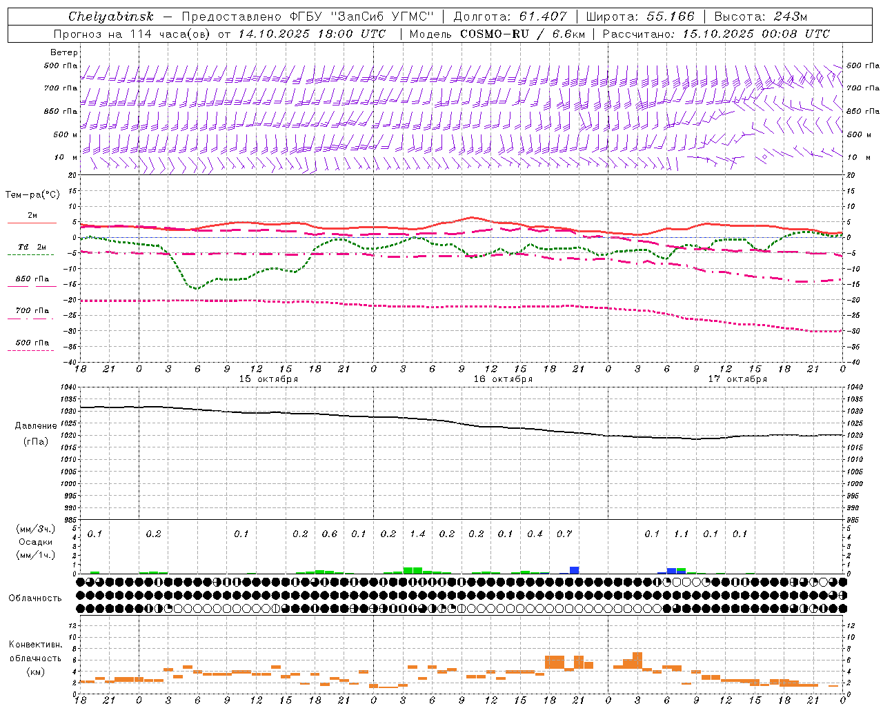
Task: Click the 0.4 precipitation value
Action: coord(535,534)
